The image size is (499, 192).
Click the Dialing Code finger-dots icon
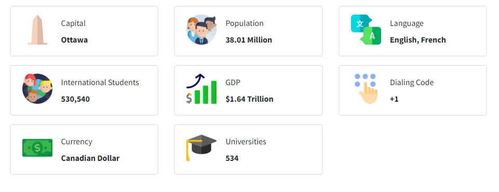366,89
